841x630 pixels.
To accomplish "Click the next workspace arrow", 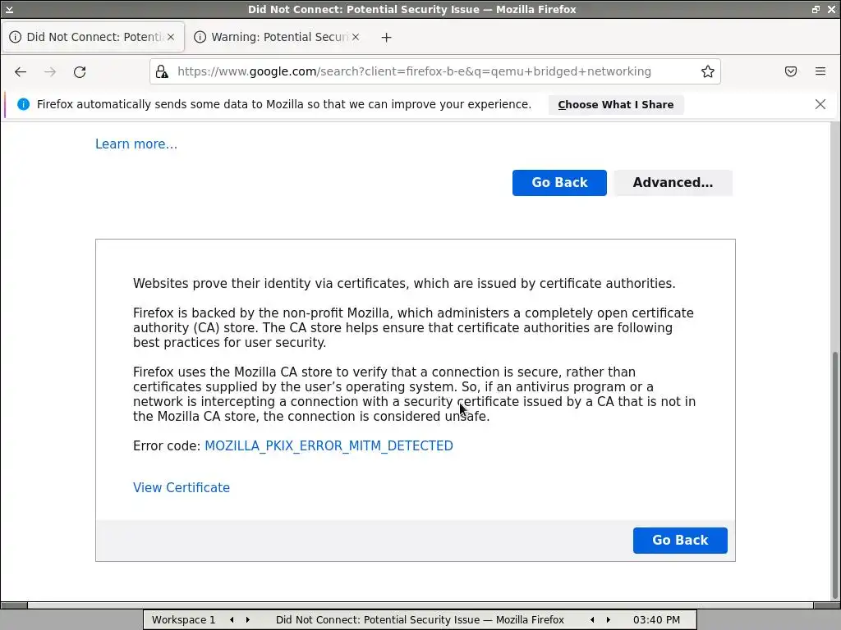I will (x=248, y=620).
